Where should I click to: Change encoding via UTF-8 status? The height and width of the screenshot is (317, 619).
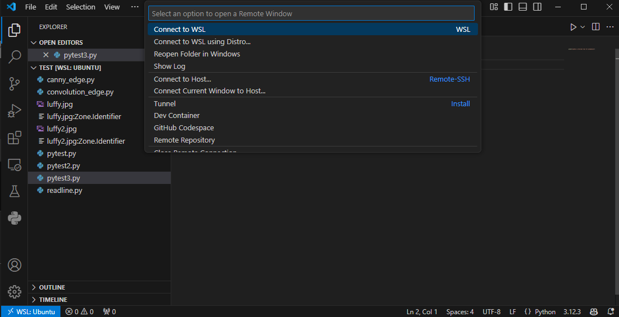[x=491, y=311]
